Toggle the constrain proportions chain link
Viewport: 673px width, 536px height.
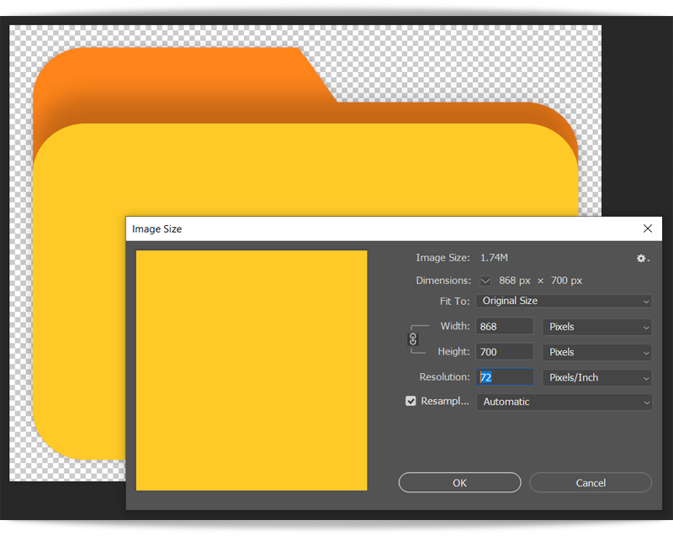tap(413, 339)
